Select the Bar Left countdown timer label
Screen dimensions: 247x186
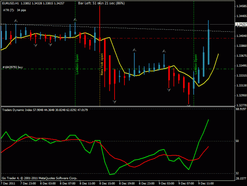pos(101,3)
